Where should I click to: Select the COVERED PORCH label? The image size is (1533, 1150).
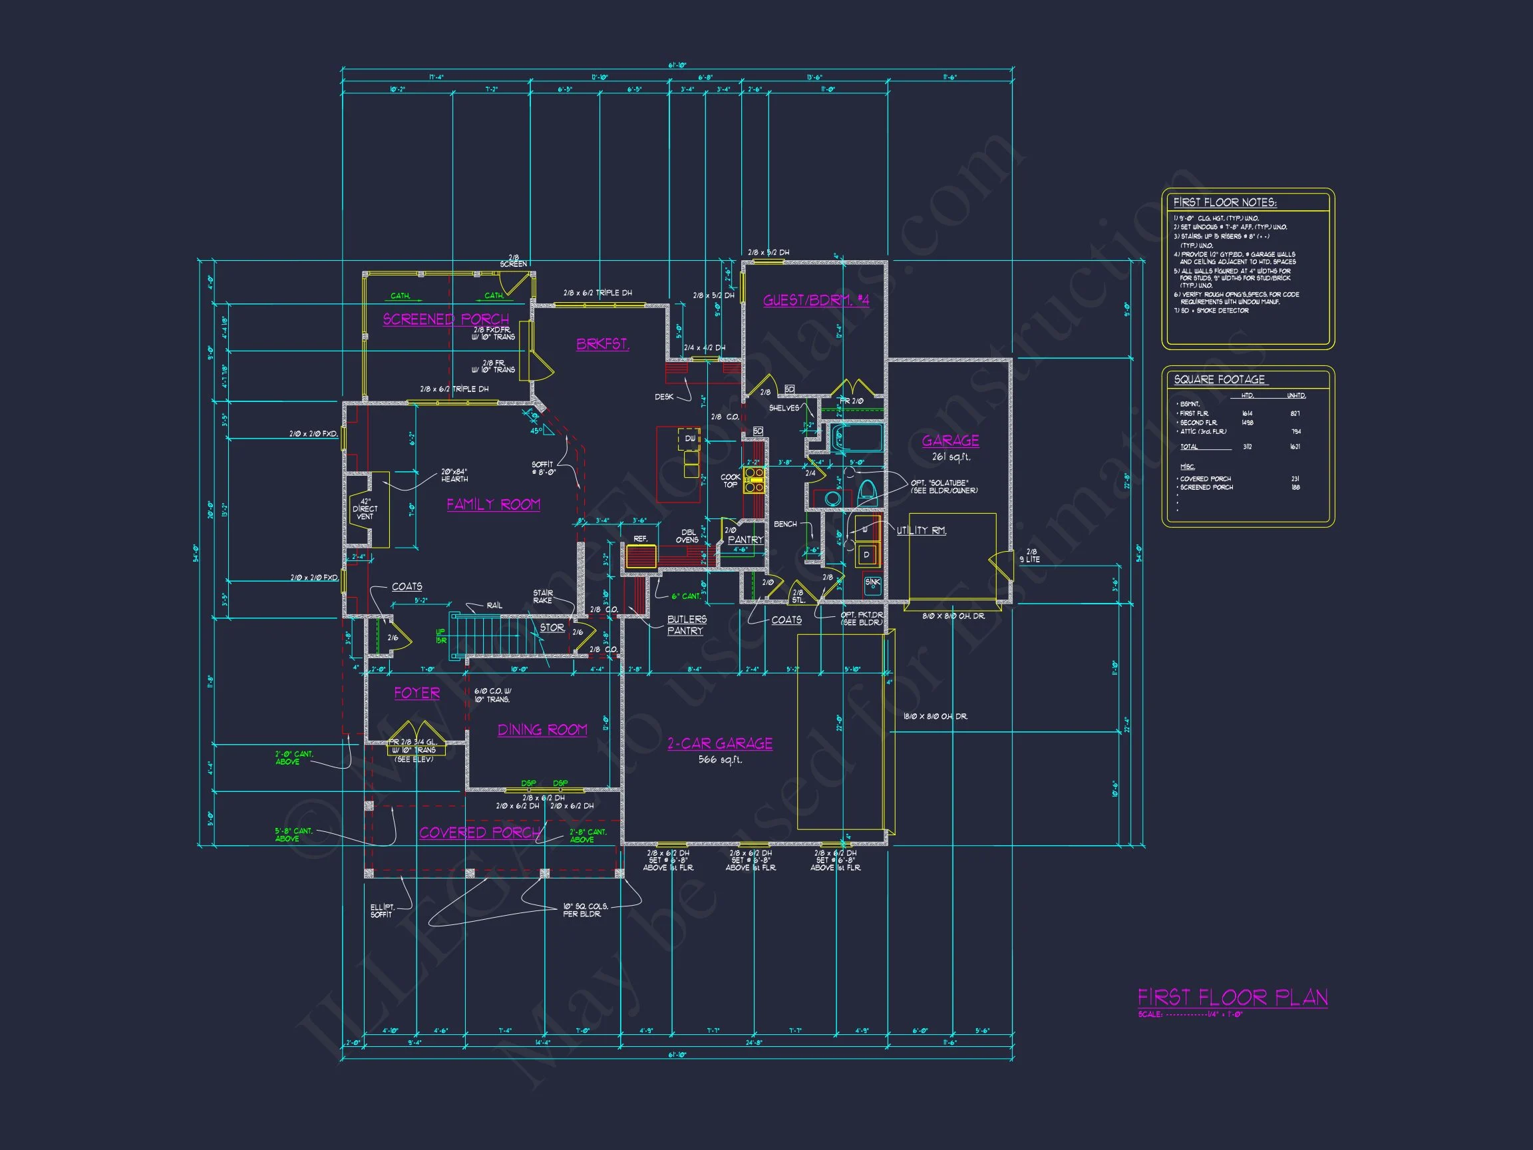coord(480,833)
